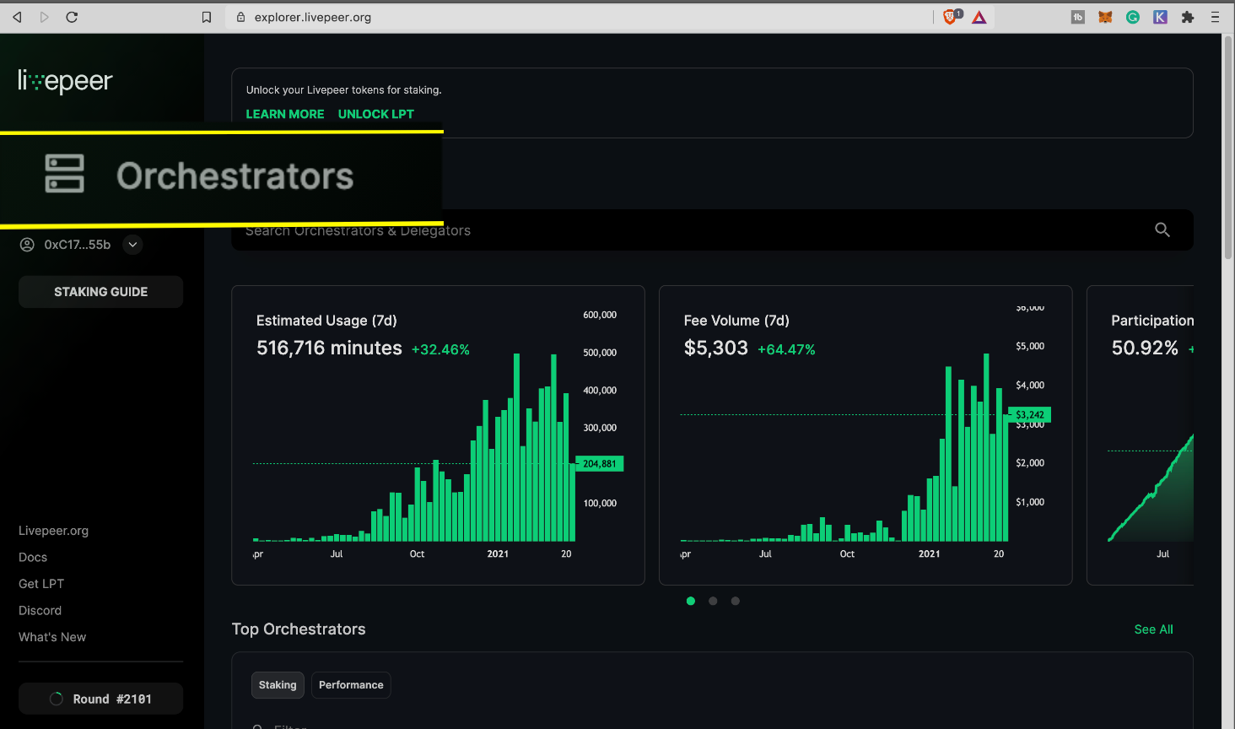This screenshot has height=729, width=1235.
Task: Open the Grammarly extension icon
Action: [x=1133, y=17]
